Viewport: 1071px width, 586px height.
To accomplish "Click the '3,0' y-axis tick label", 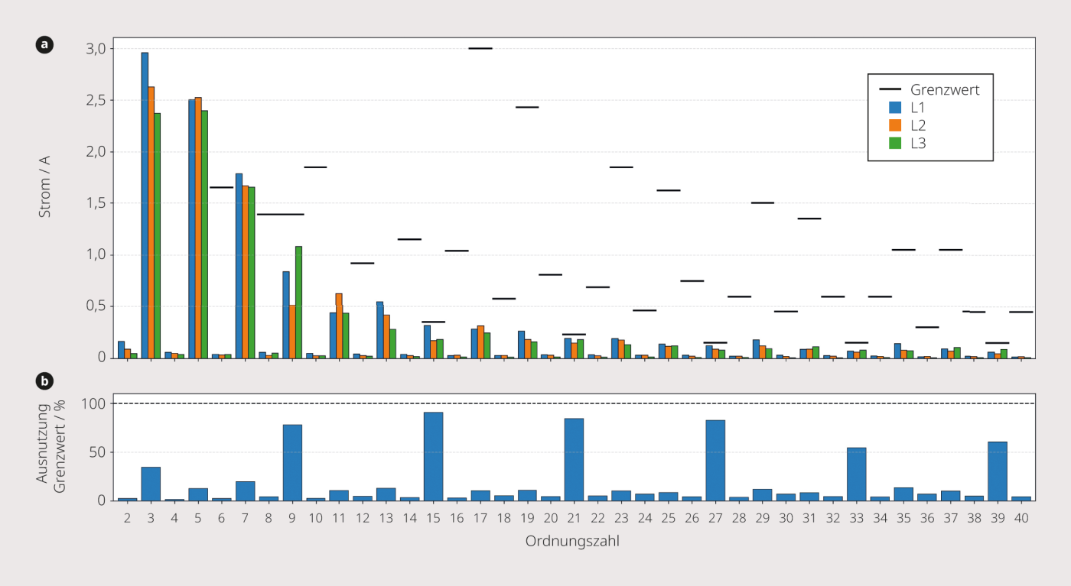I will pyautogui.click(x=96, y=49).
